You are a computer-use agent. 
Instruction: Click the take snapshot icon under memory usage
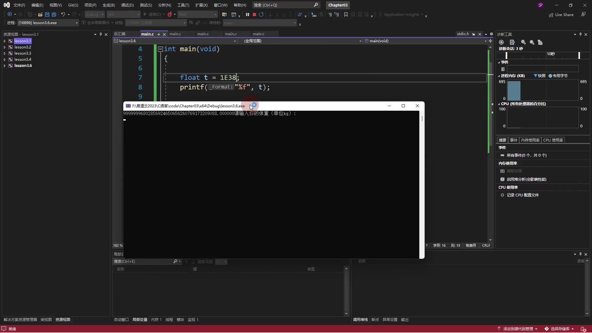point(502,171)
